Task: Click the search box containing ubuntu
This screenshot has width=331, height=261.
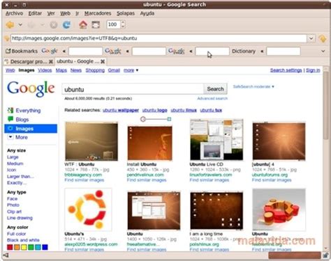Action: (133, 89)
